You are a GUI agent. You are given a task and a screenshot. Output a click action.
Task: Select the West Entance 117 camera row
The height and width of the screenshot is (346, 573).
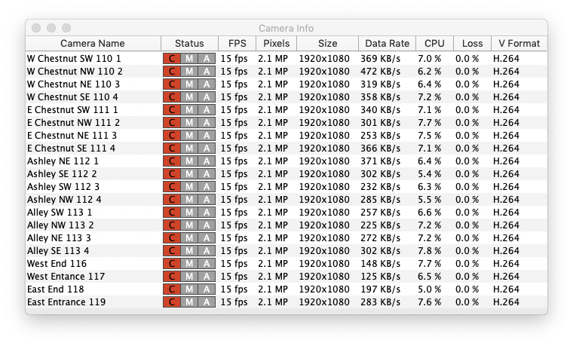pyautogui.click(x=66, y=277)
